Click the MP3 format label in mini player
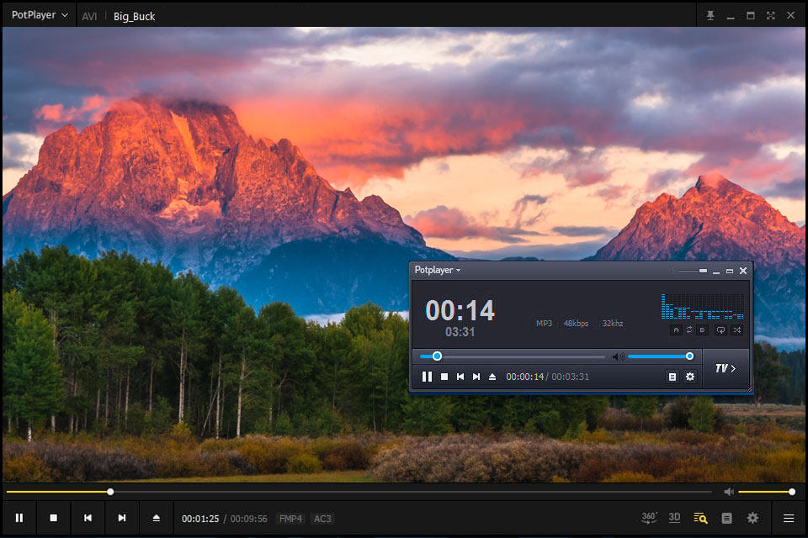This screenshot has height=538, width=808. click(544, 324)
